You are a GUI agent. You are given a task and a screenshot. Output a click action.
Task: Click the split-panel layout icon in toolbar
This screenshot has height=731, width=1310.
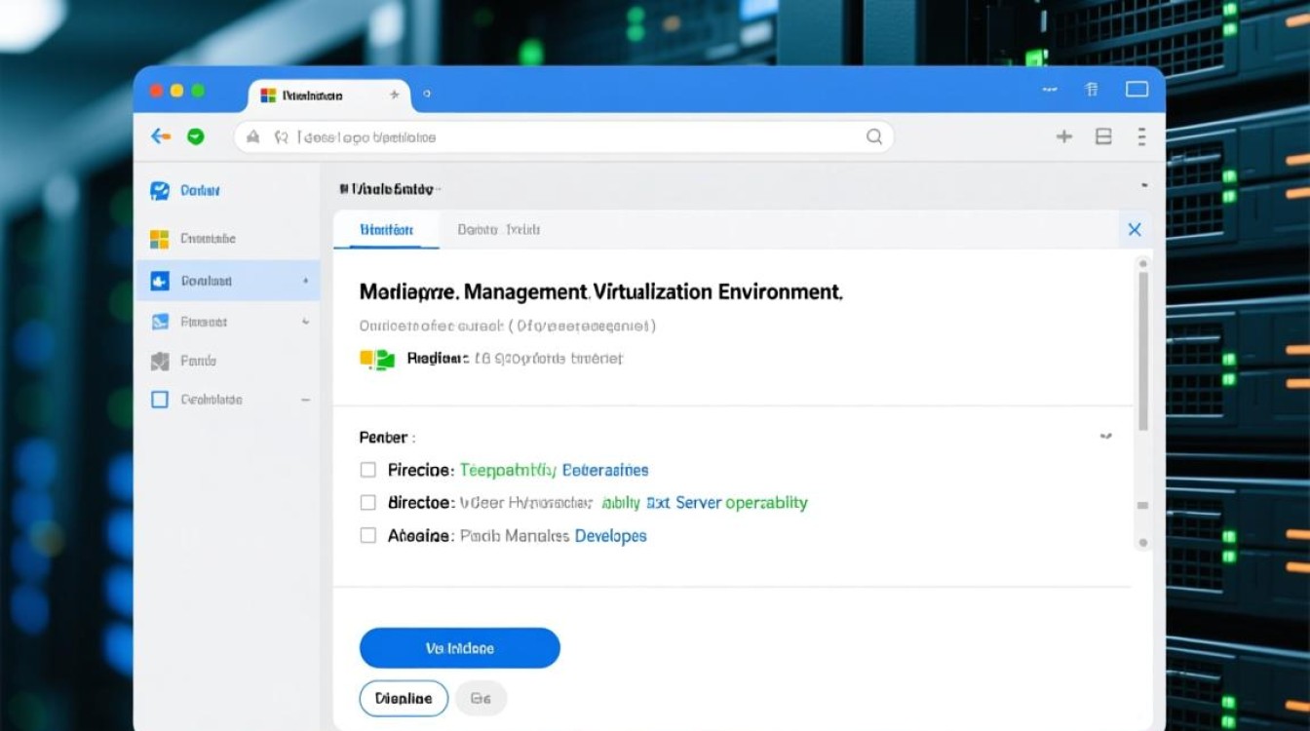tap(1103, 137)
